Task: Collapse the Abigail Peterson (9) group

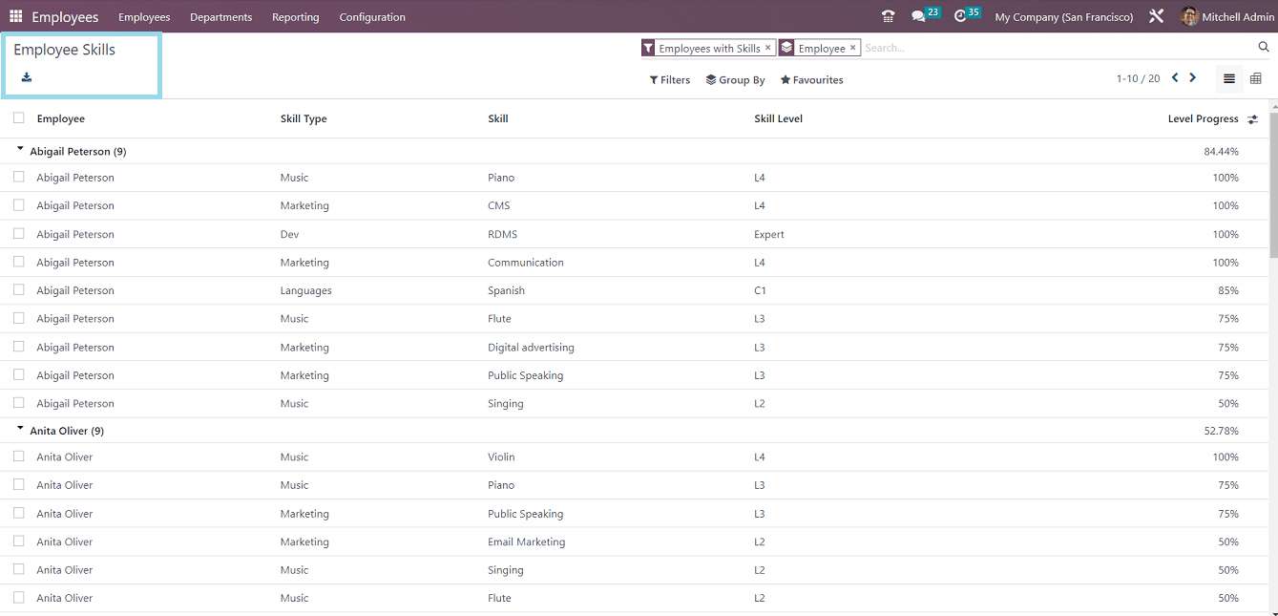Action: pyautogui.click(x=20, y=150)
